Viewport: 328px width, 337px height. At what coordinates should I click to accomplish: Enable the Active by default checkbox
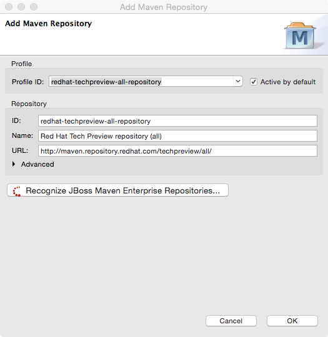[x=254, y=82]
